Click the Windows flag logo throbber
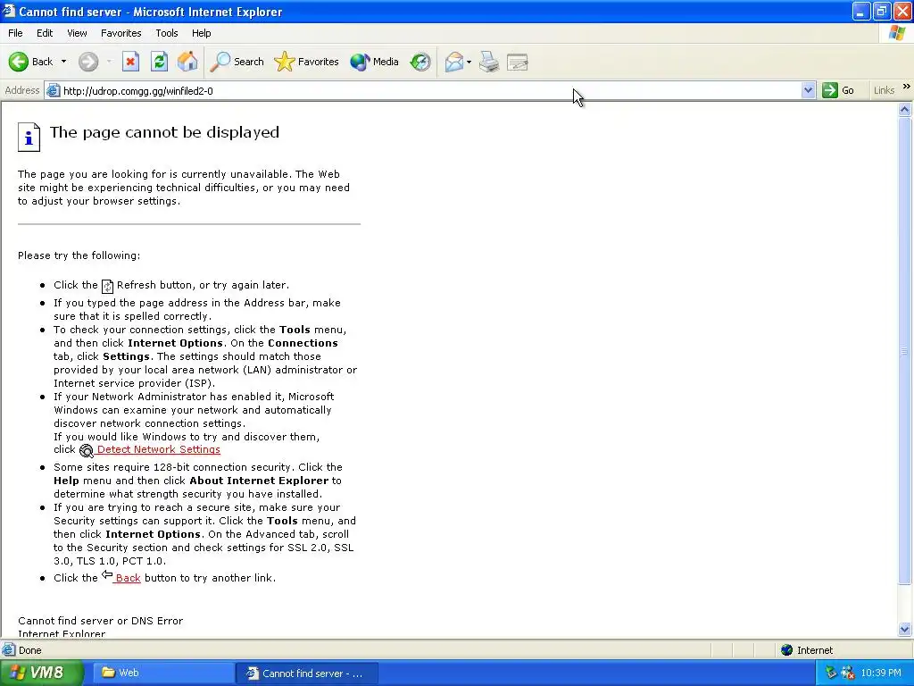Viewport: 914px width, 686px height. (x=896, y=33)
